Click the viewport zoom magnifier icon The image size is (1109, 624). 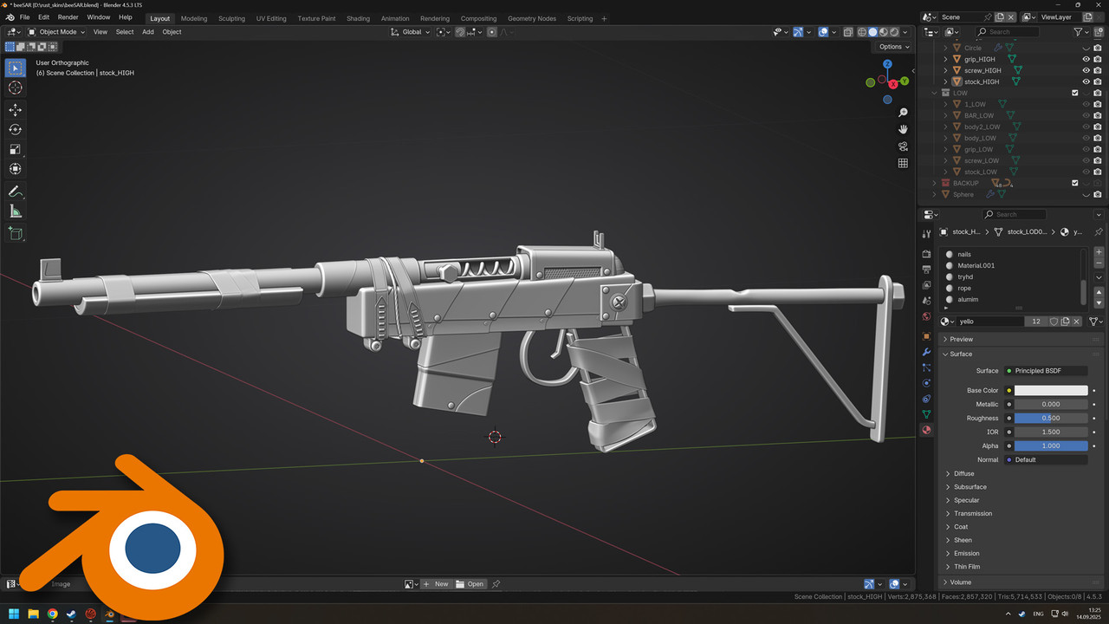click(x=903, y=113)
